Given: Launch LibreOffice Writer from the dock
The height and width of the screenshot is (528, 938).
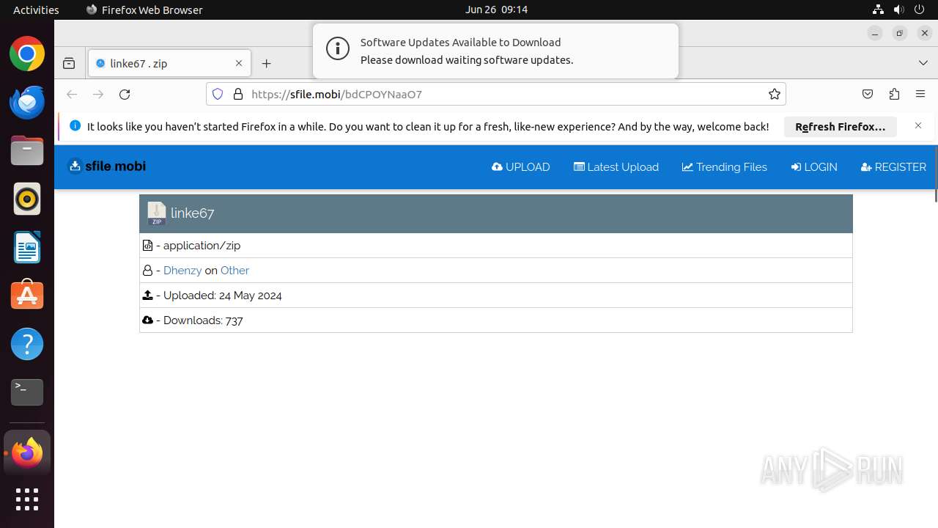Looking at the screenshot, I should coord(27,247).
